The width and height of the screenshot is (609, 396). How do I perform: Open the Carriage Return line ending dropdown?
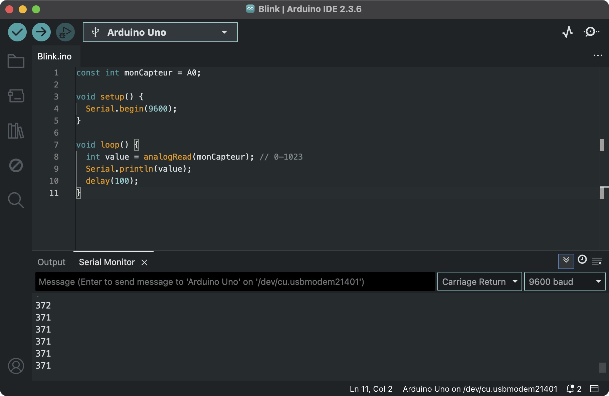479,281
